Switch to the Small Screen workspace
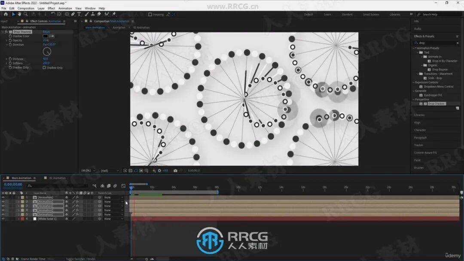The width and height of the screenshot is (464, 261). pos(371,15)
